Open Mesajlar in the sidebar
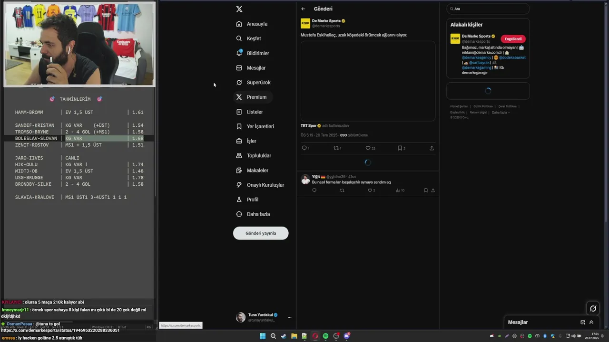Viewport: 609px width, 342px height. coord(251,68)
